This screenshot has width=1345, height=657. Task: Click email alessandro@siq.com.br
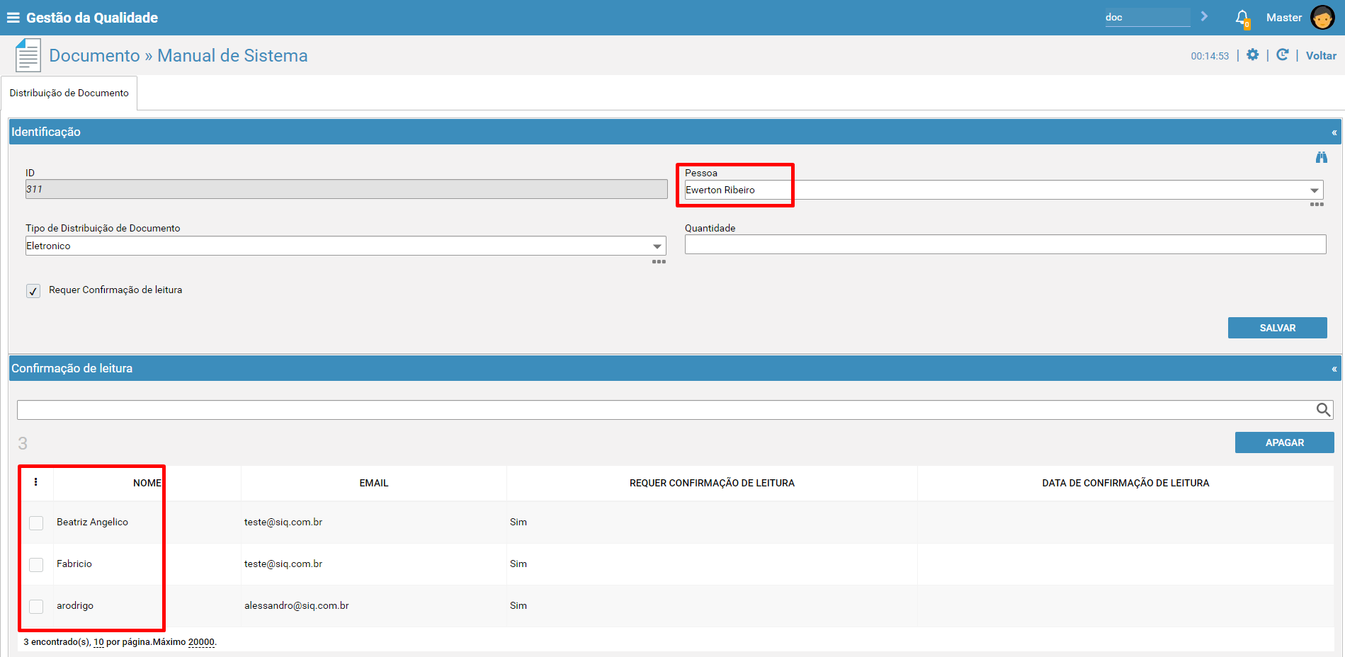(296, 605)
